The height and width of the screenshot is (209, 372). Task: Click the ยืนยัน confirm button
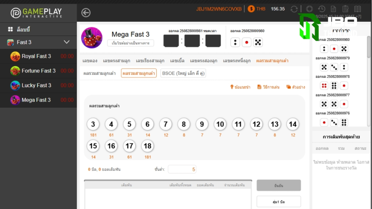279,185
